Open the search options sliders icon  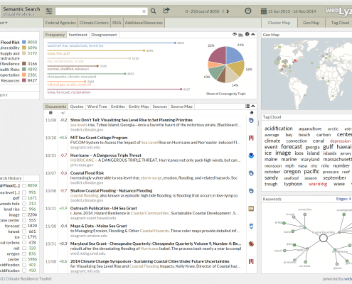[49, 11]
